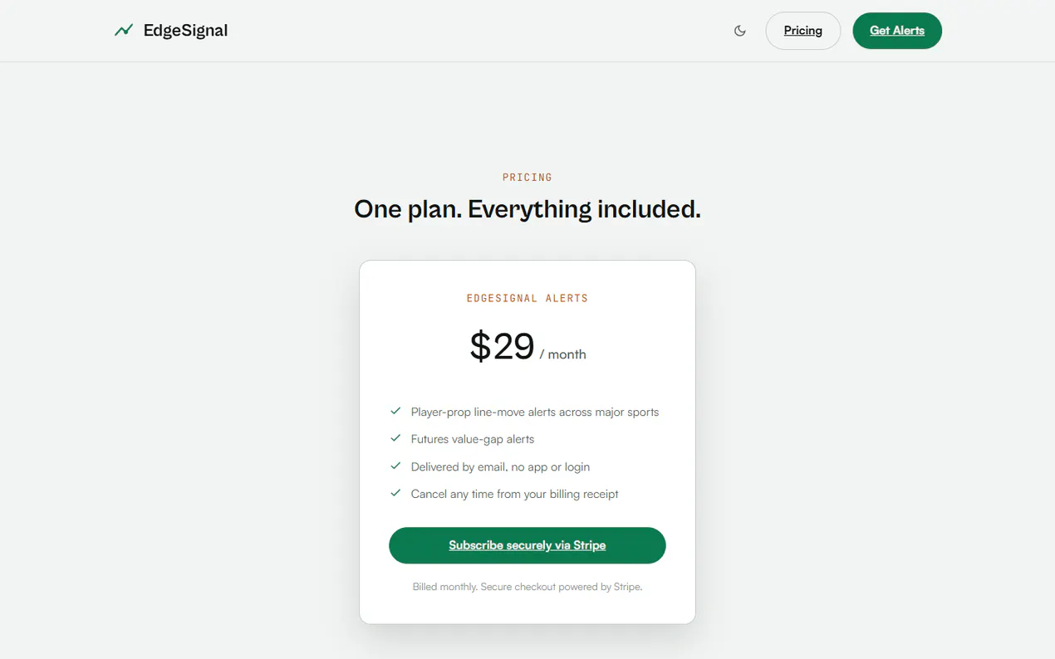Click the Get Alerts button

pos(897,31)
